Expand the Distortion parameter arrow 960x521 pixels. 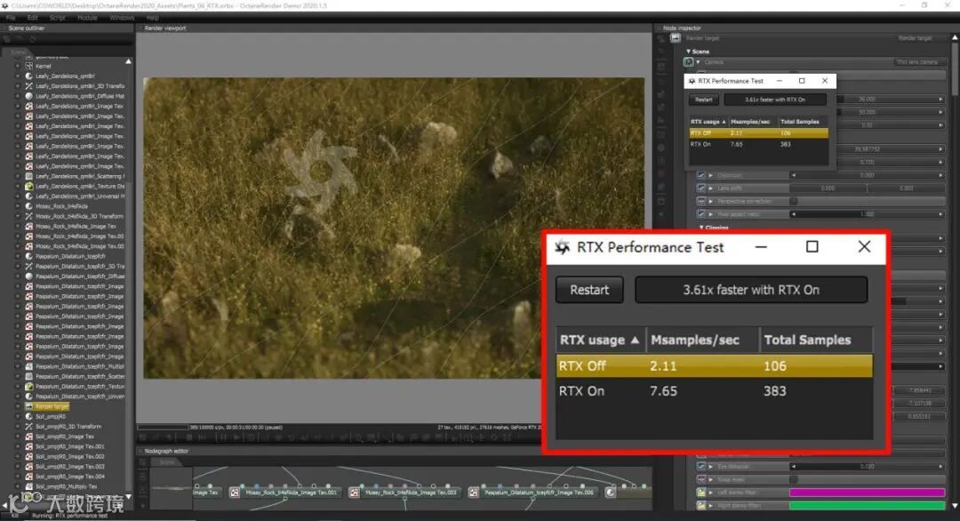pos(711,175)
